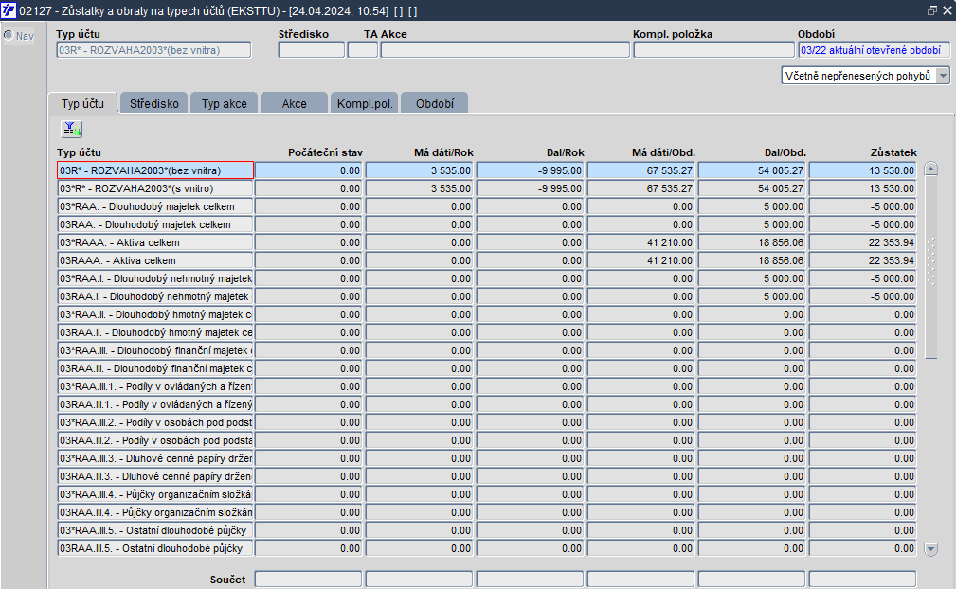Click the vertical scrollbar thumb of the table
Screen dimensions: 956x589
931,268
